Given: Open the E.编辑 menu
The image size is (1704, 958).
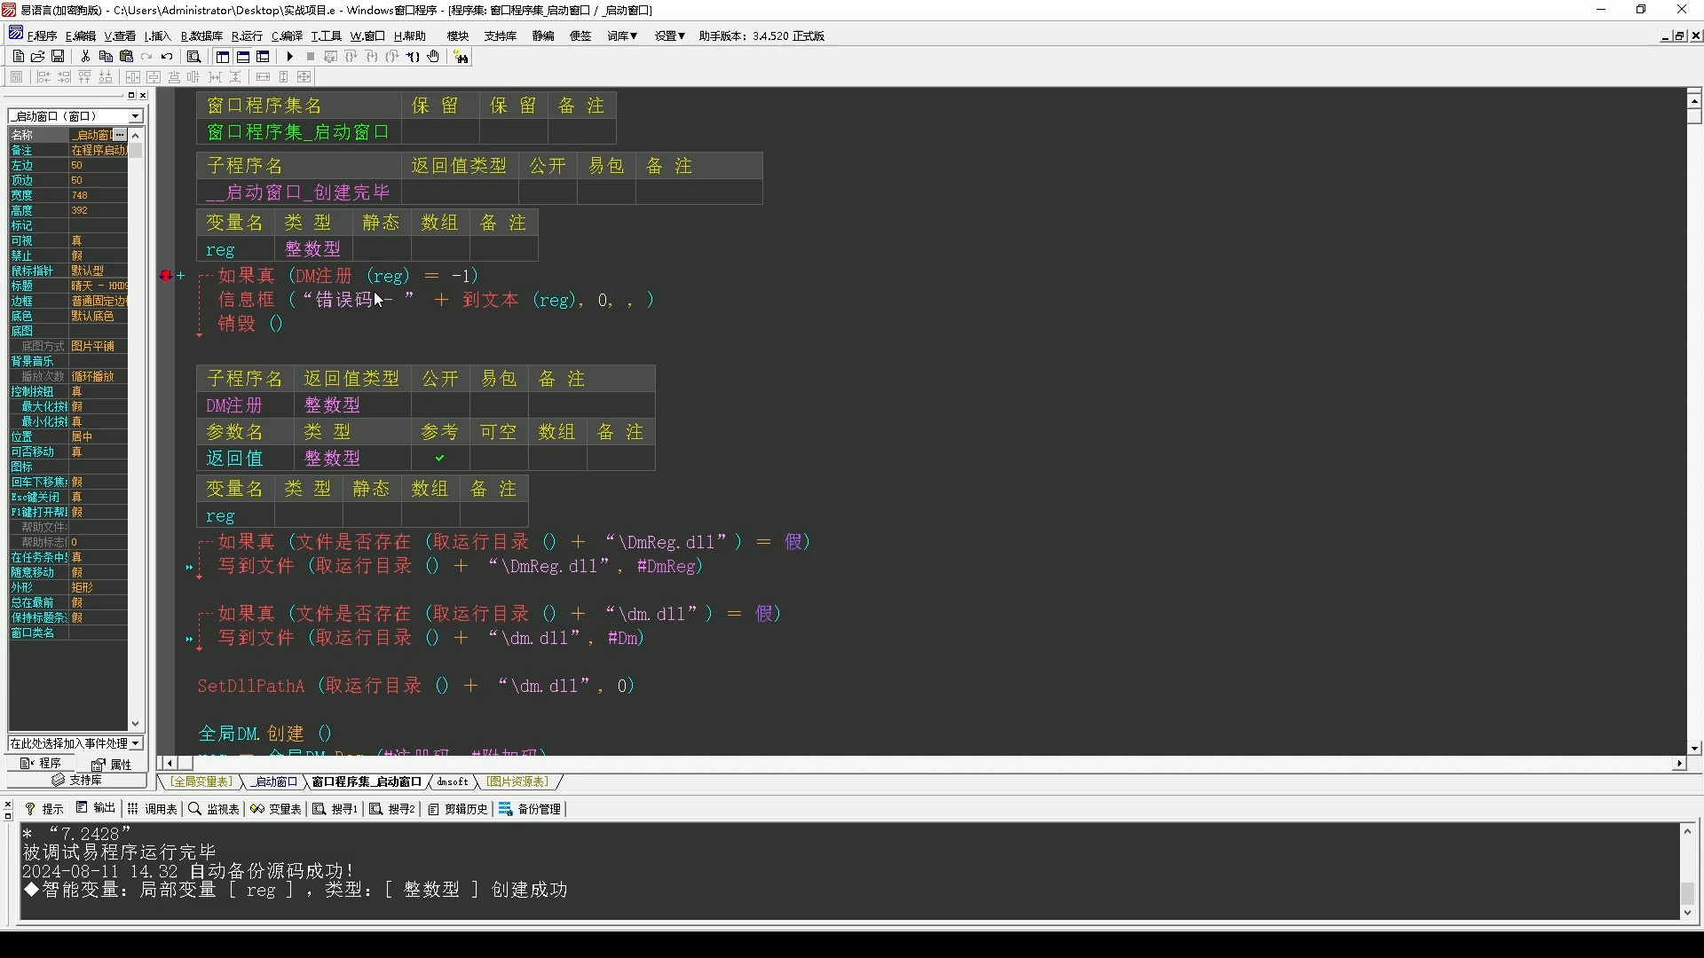Looking at the screenshot, I should coord(80,36).
